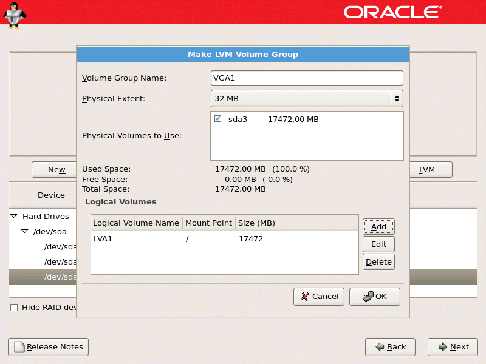The height and width of the screenshot is (364, 486).
Task: Click the LVM button behind dialog
Action: click(x=431, y=170)
